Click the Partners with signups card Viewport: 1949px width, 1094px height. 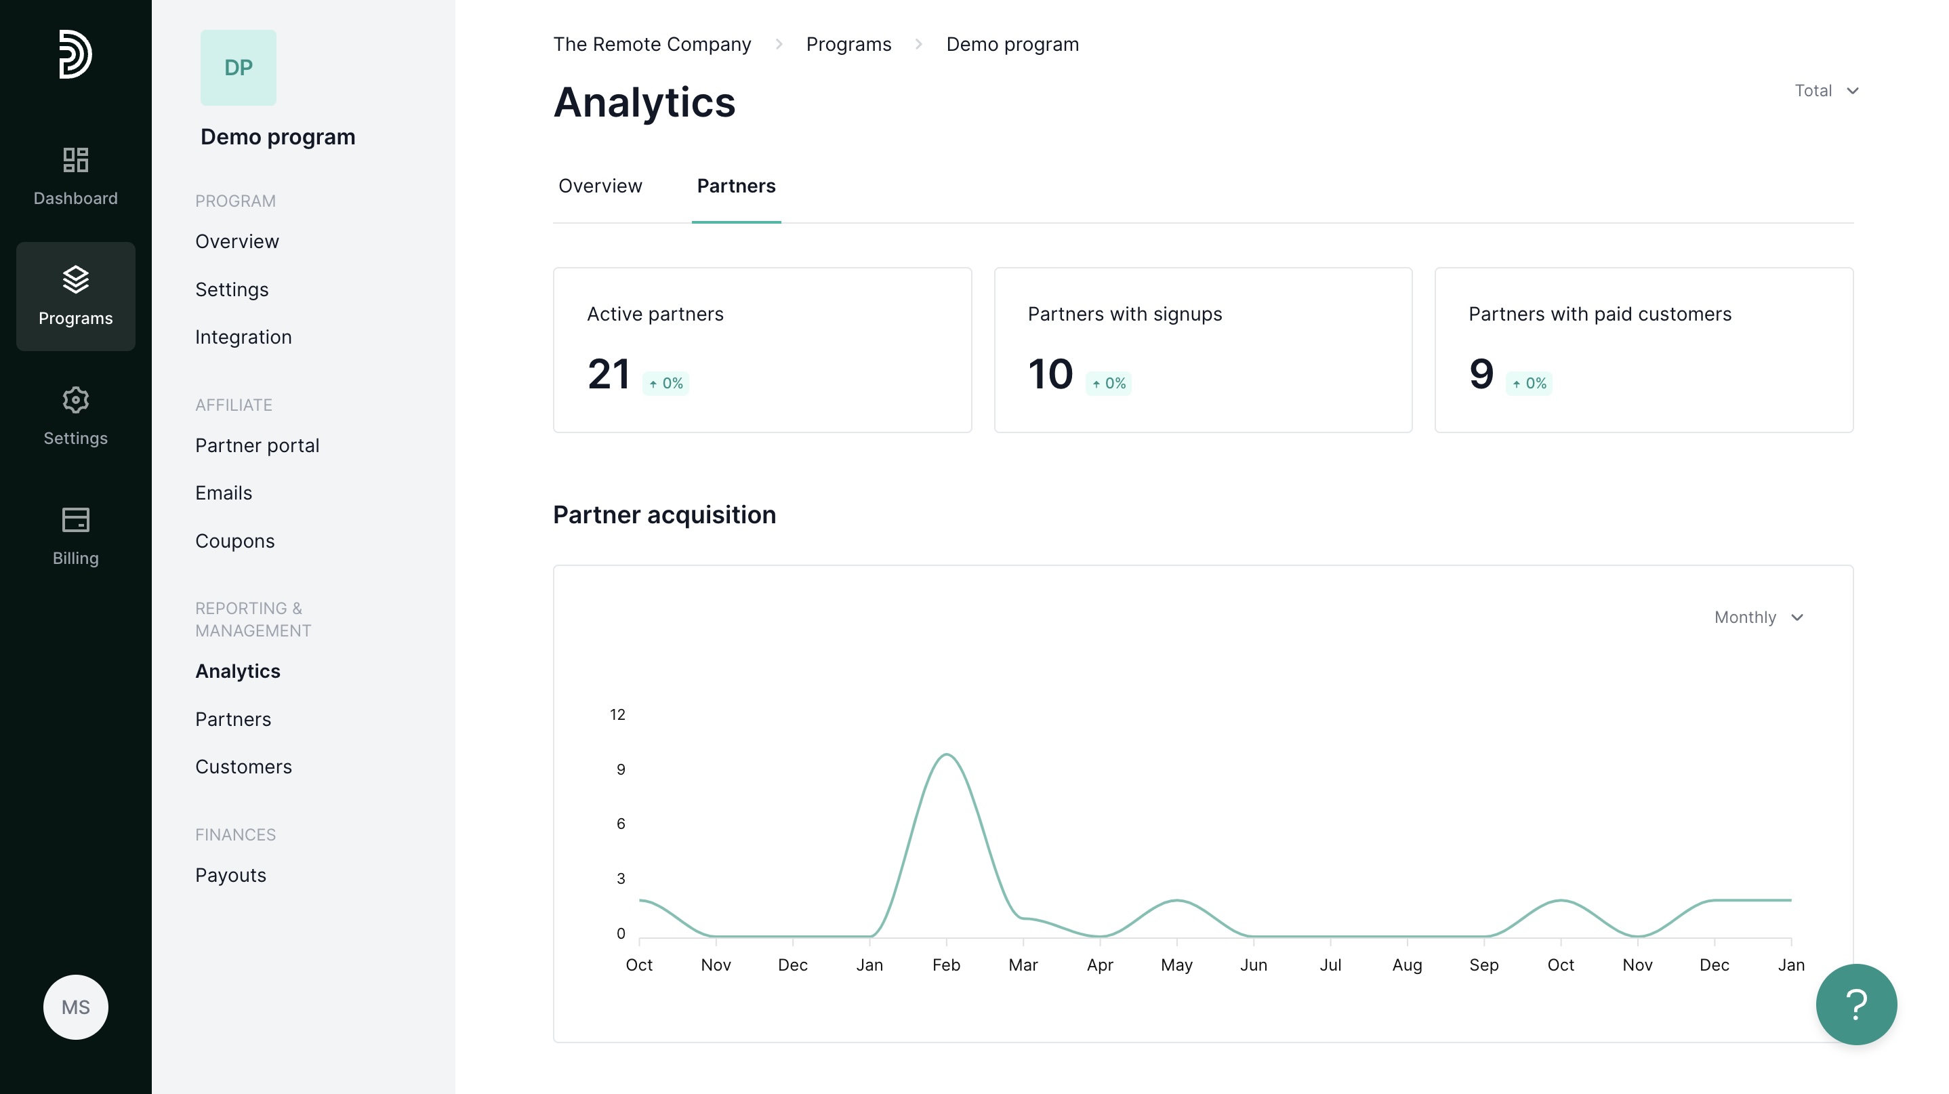click(x=1202, y=350)
